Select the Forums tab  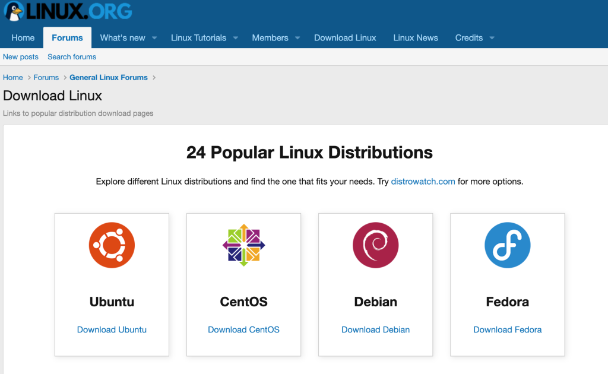click(x=67, y=37)
